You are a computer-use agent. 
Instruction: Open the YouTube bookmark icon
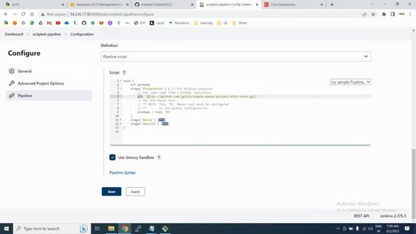[58, 23]
